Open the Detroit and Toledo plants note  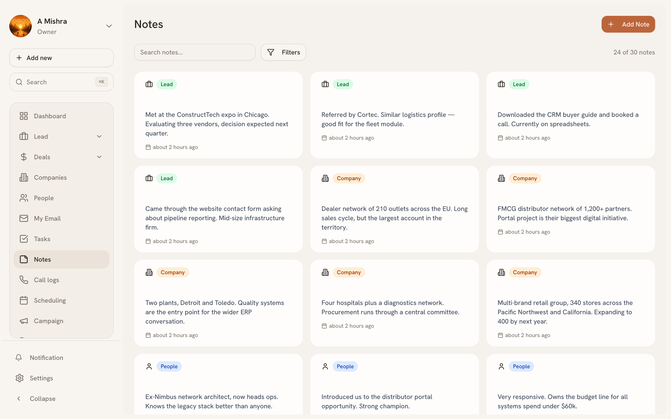(218, 303)
